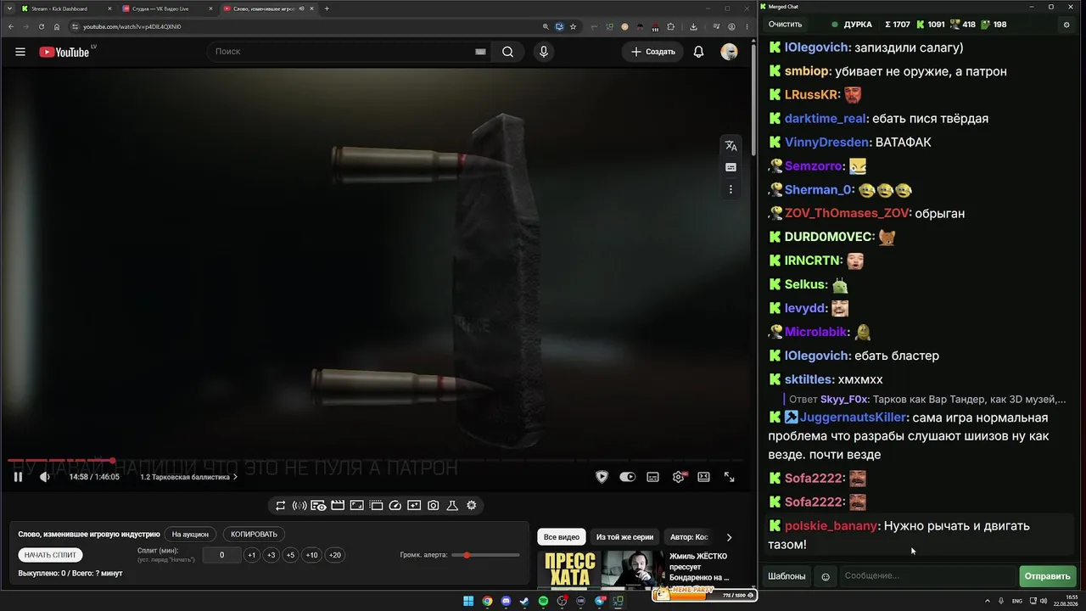
Task: Click "Очистить" in Merged Chat
Action: click(785, 25)
